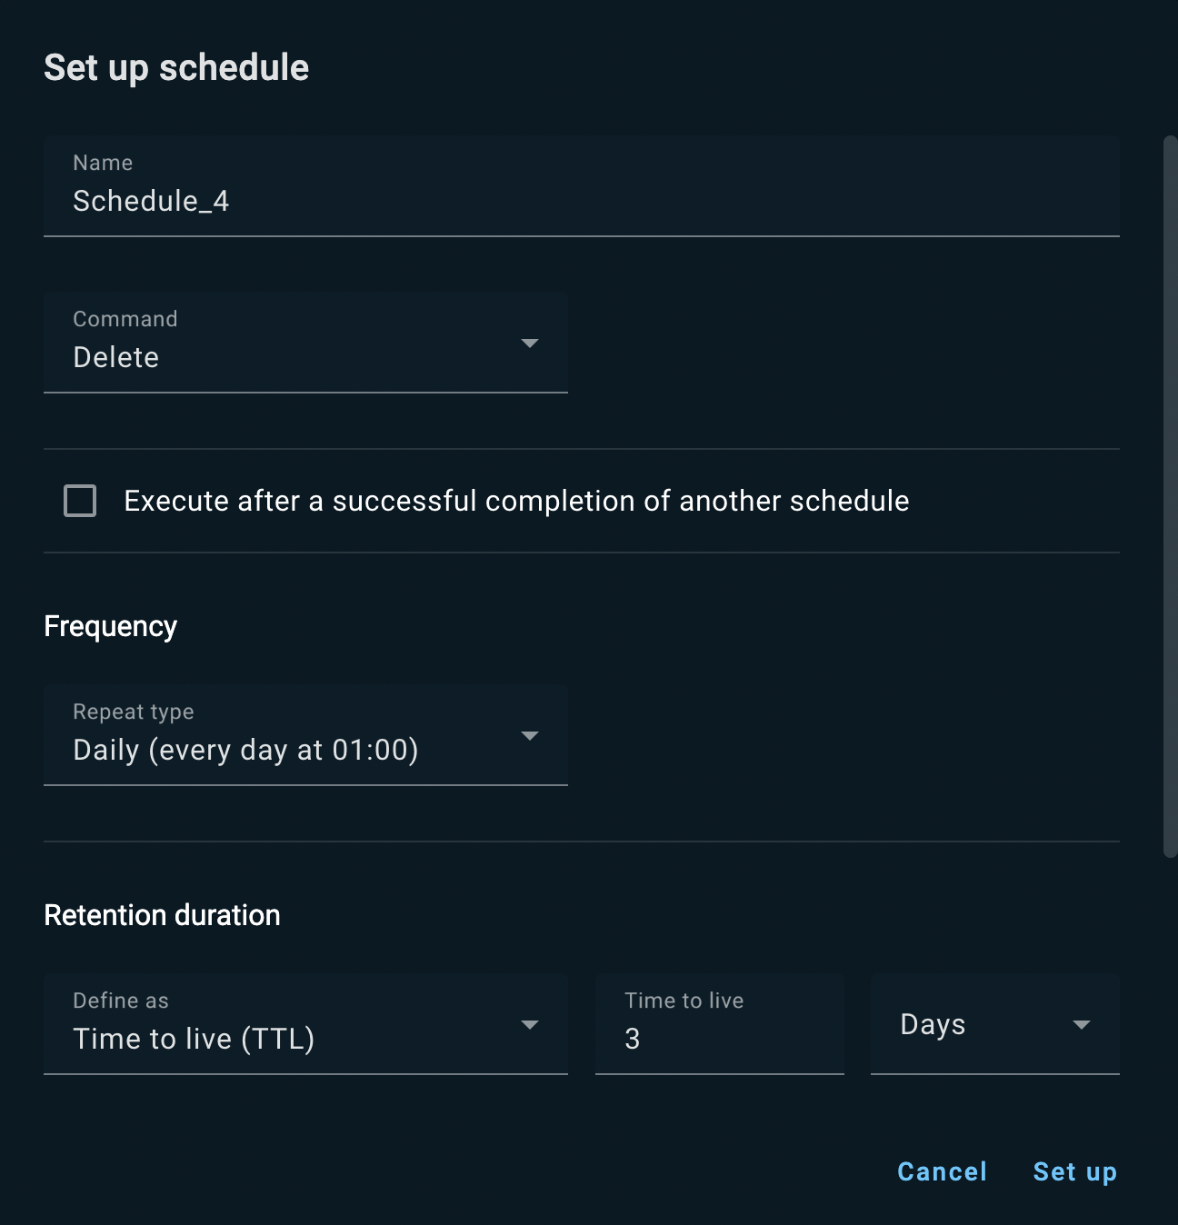Click the Command dropdown arrow icon
This screenshot has width=1178, height=1225.
(x=529, y=344)
